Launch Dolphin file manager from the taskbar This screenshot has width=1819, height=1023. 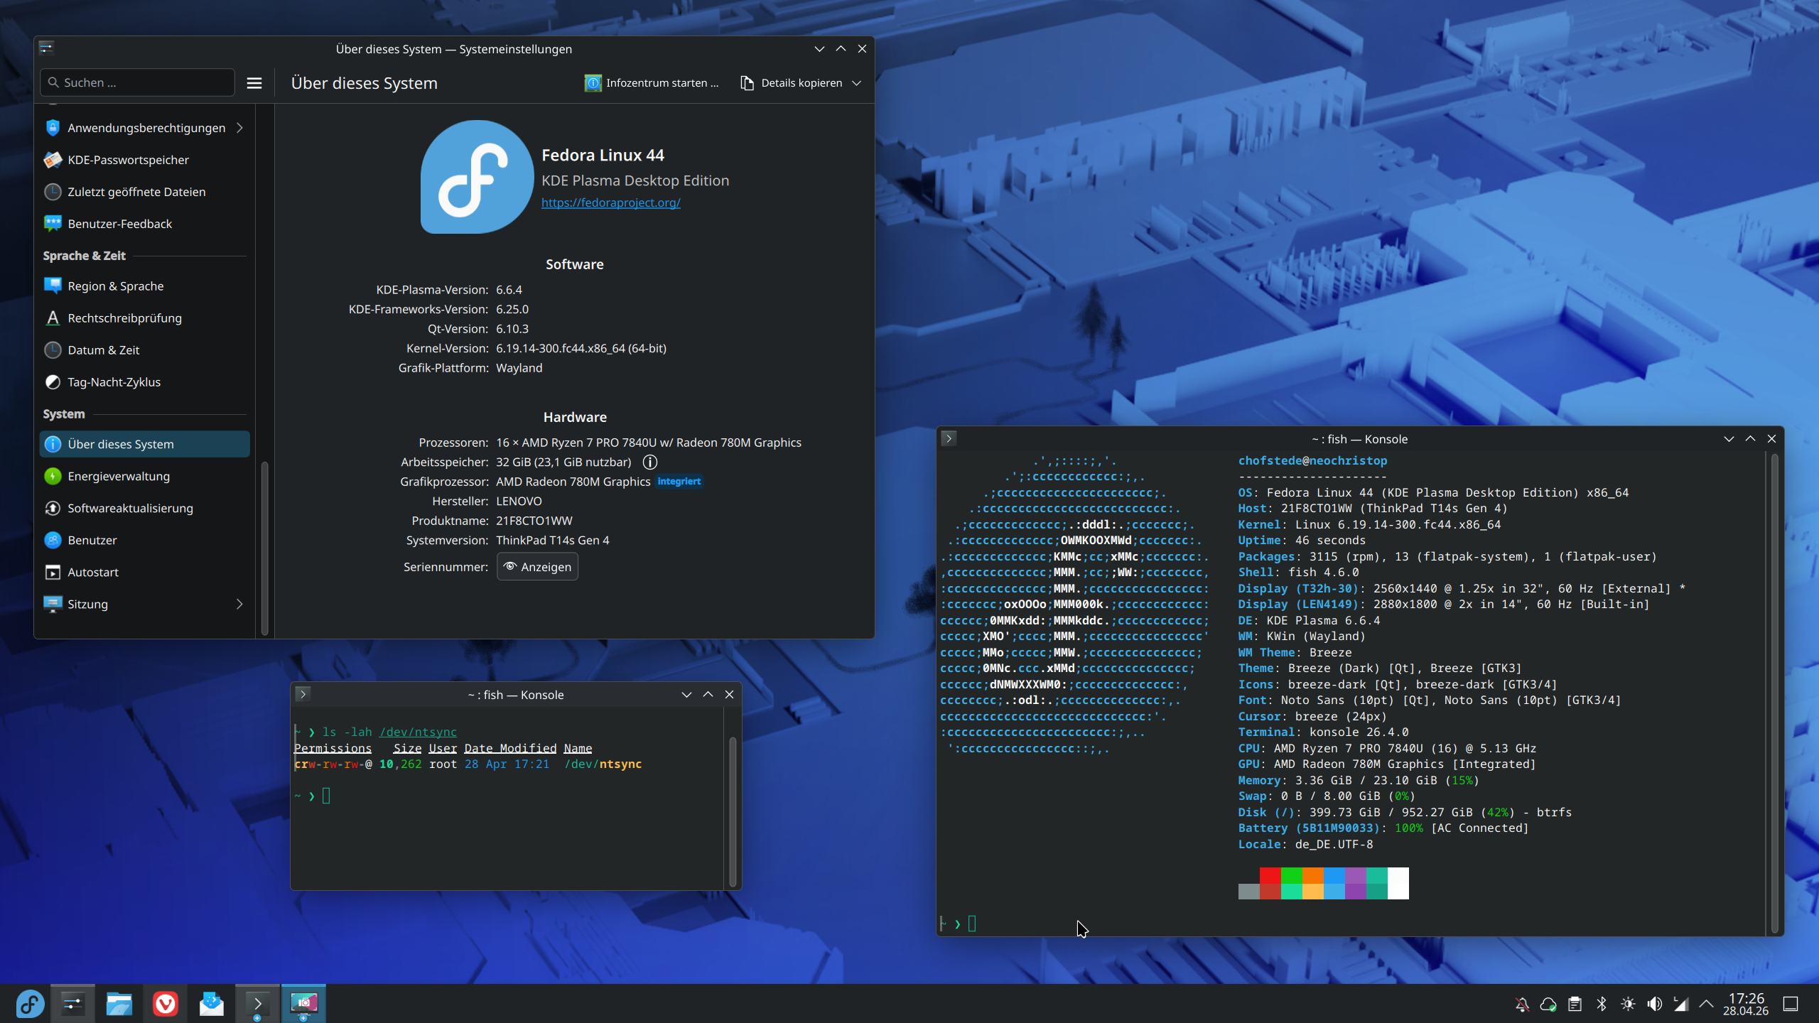tap(119, 1003)
